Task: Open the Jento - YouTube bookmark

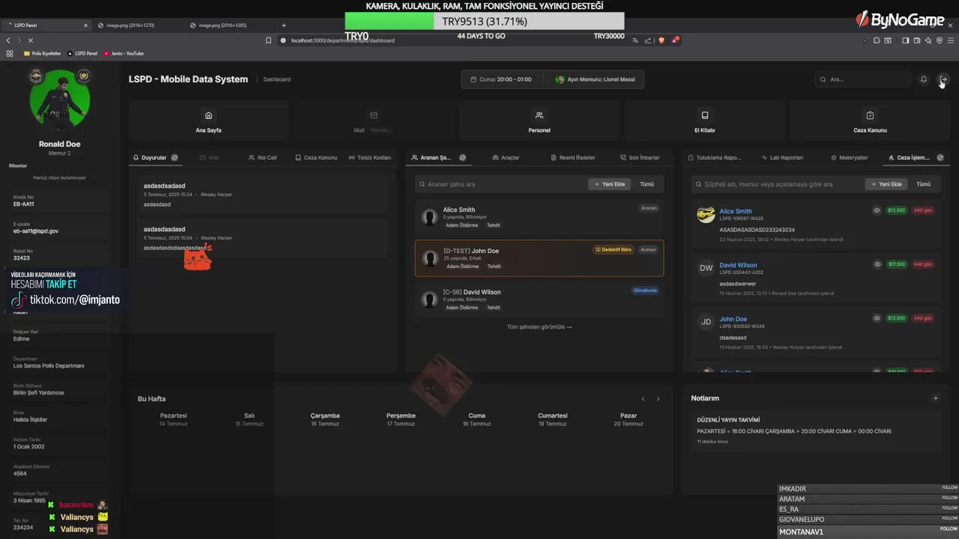Action: coord(124,54)
